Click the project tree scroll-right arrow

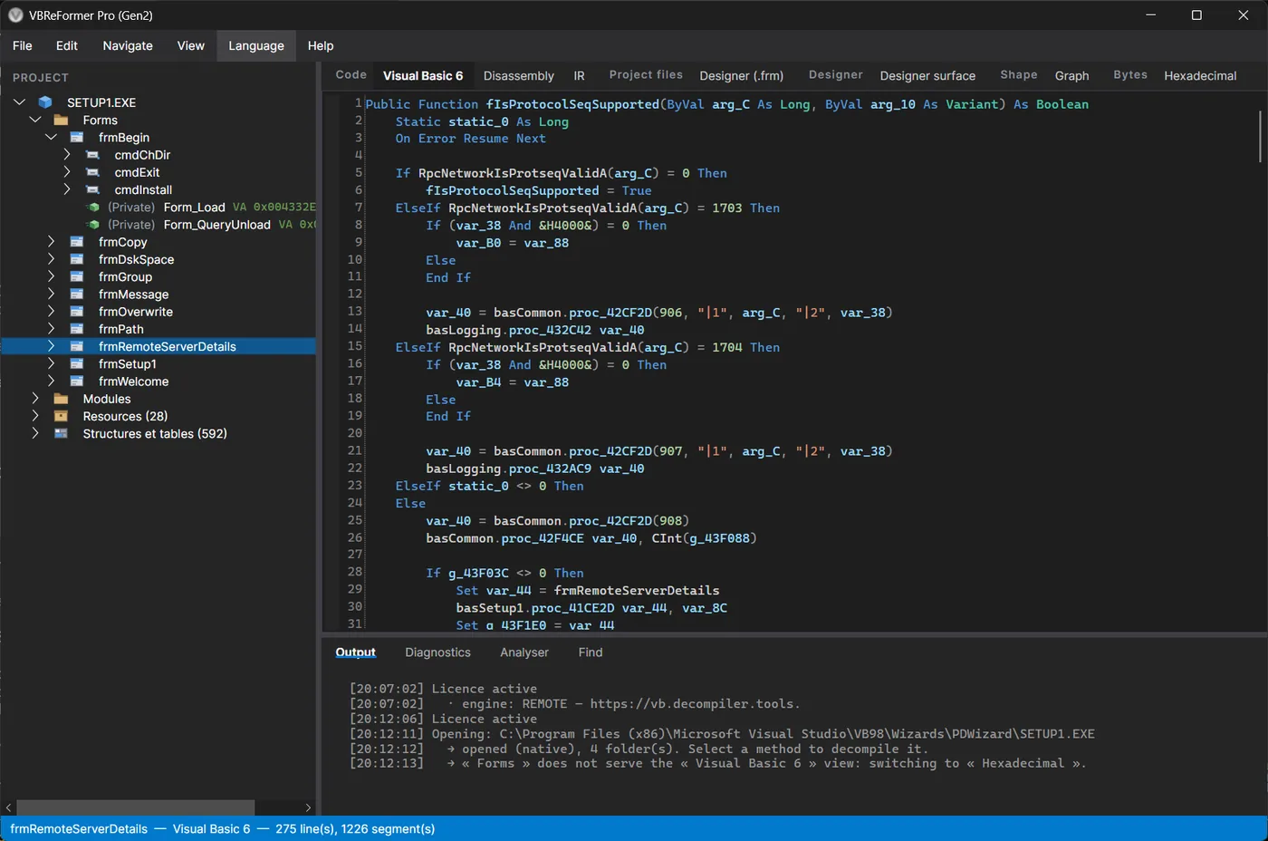click(x=308, y=807)
